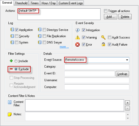Remove a content filter line with minus
Viewport: 139px width, 126px height.
tap(127, 108)
